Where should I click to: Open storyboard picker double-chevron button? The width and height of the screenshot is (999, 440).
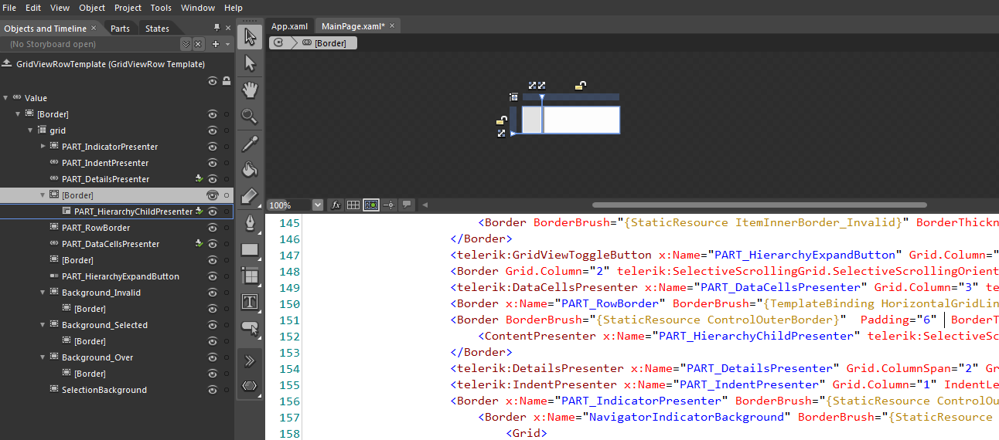coord(186,44)
